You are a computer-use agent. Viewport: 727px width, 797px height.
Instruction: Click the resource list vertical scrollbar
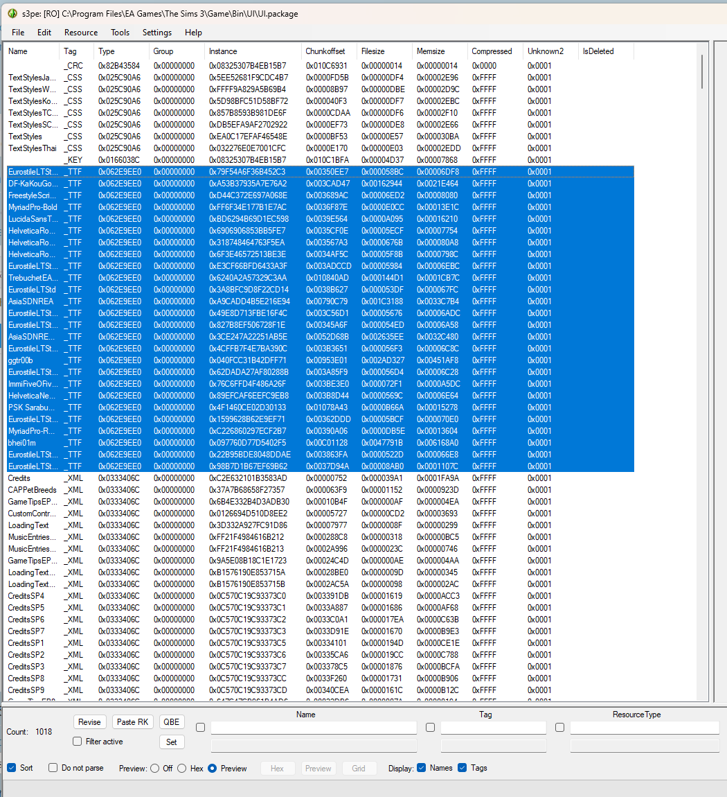[x=702, y=347]
